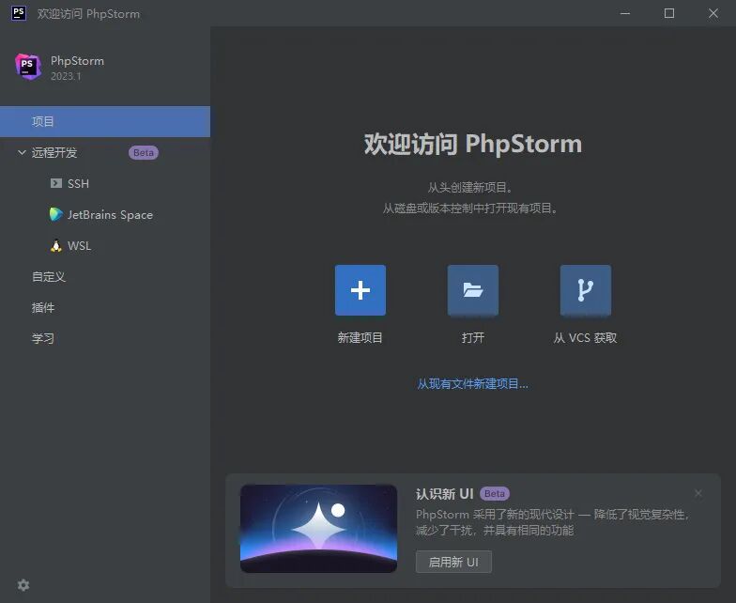Close the PhpStorm welcome window
Viewport: 736px width, 603px height.
pyautogui.click(x=713, y=13)
